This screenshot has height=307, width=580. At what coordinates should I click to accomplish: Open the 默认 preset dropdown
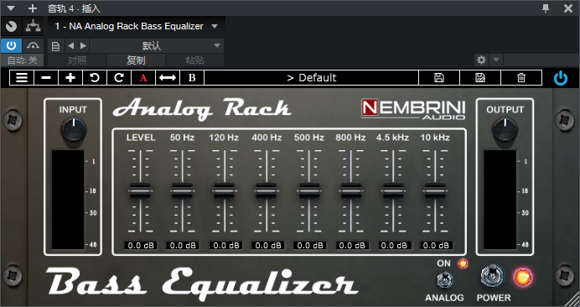pos(157,46)
